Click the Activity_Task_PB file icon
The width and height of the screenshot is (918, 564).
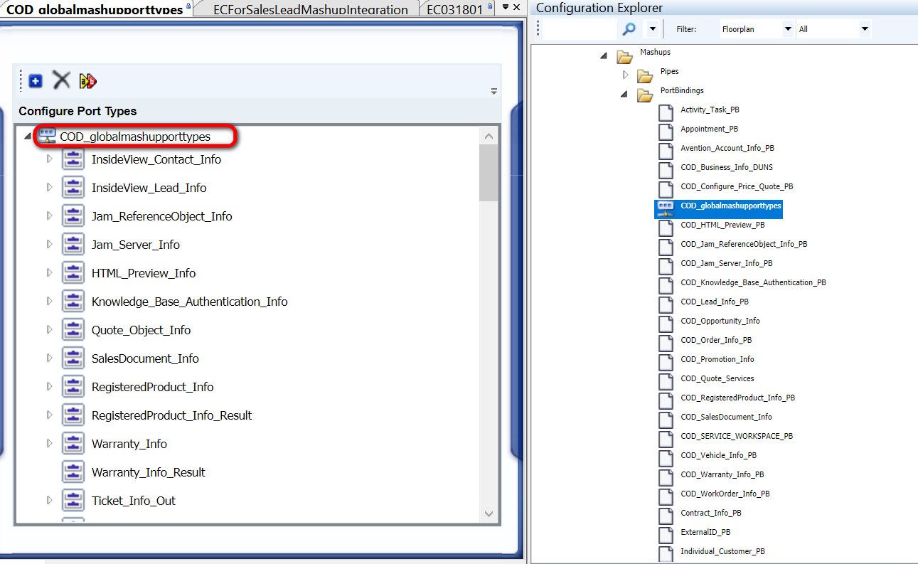[x=666, y=112]
